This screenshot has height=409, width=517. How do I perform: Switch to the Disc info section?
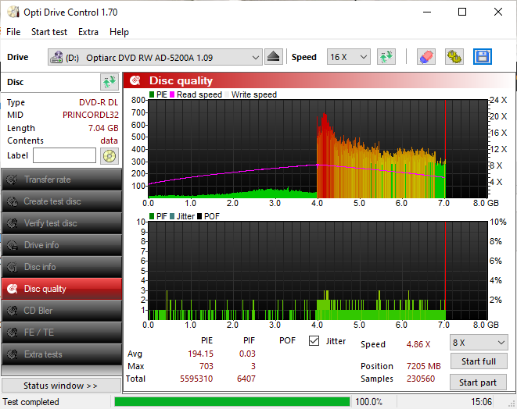point(62,267)
